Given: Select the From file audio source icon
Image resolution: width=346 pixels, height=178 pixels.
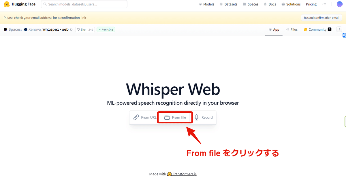Looking at the screenshot, I should [x=167, y=117].
